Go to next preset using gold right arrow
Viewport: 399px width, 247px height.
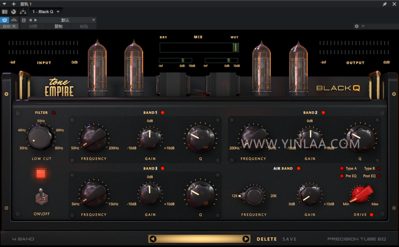pyautogui.click(x=245, y=239)
